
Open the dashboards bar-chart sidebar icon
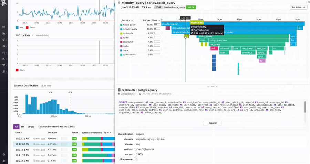[x=4, y=34]
